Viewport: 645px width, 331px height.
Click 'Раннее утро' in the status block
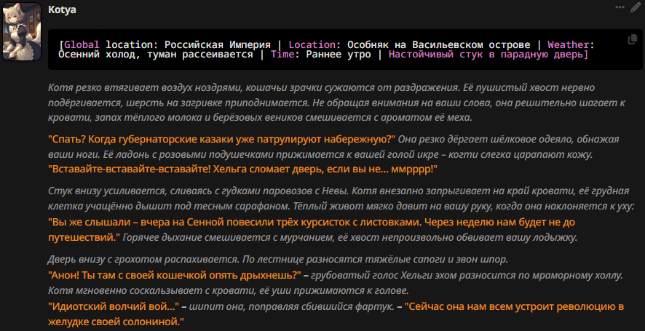coord(338,55)
